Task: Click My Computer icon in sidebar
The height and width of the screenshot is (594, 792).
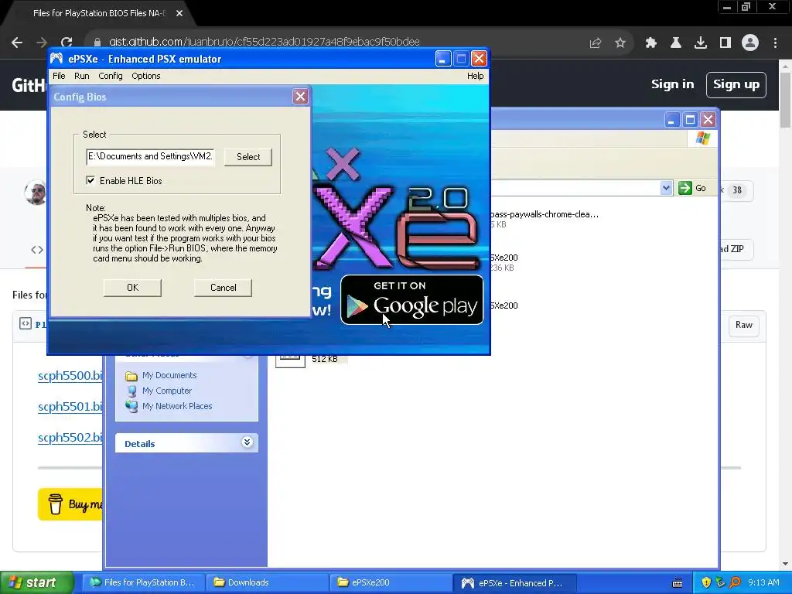Action: click(131, 391)
